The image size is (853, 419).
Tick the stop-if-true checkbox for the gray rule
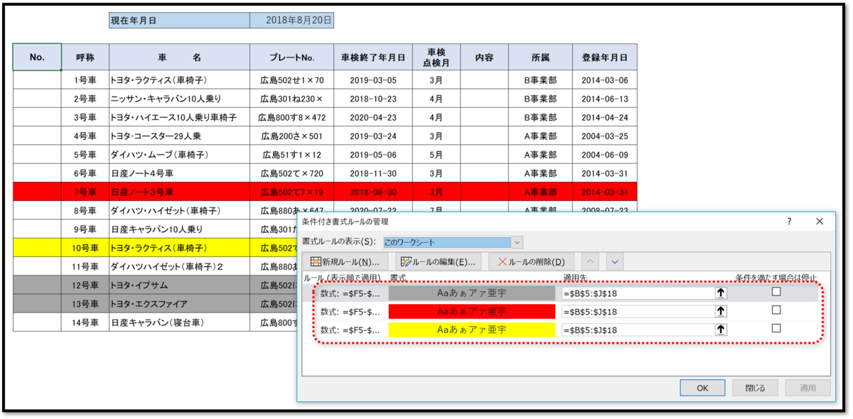click(x=776, y=292)
